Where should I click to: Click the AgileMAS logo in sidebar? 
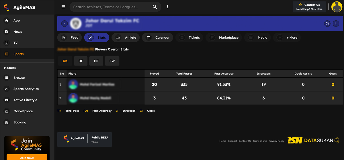pyautogui.click(x=19, y=7)
